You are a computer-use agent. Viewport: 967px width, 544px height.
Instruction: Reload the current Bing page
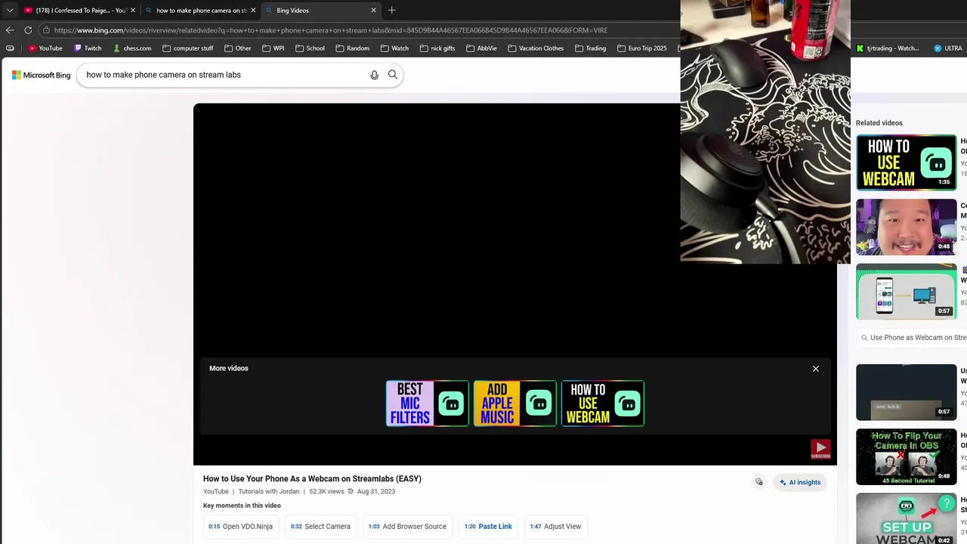coord(28,30)
